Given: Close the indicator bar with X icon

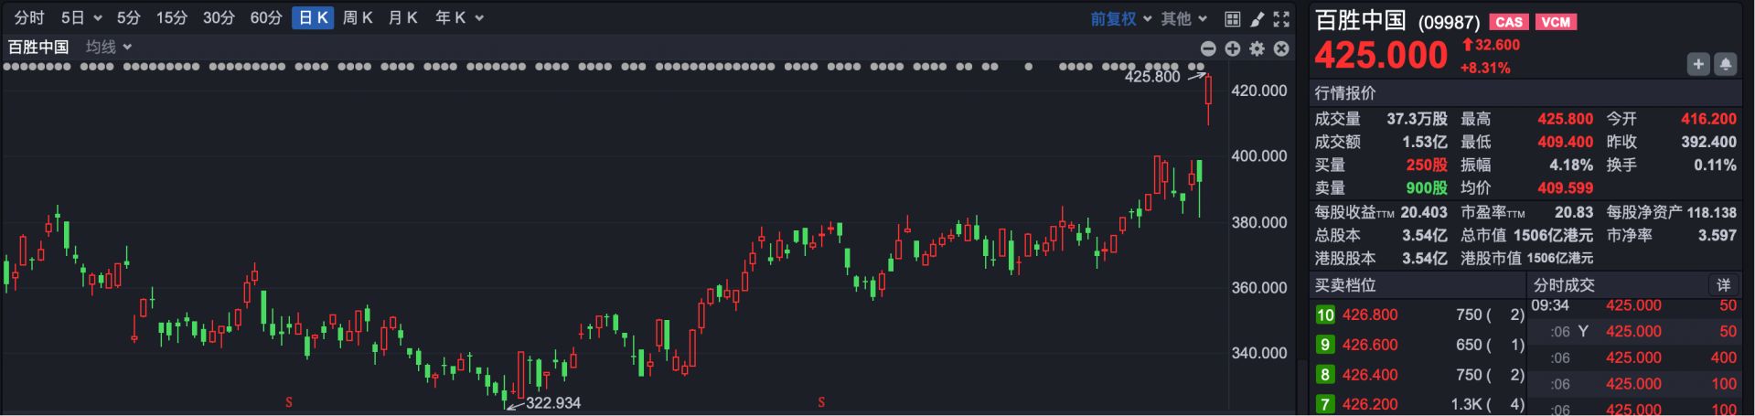Looking at the screenshot, I should [1281, 48].
